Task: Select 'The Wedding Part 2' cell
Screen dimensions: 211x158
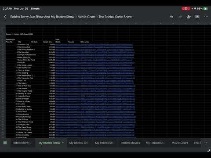Action: 25,75
